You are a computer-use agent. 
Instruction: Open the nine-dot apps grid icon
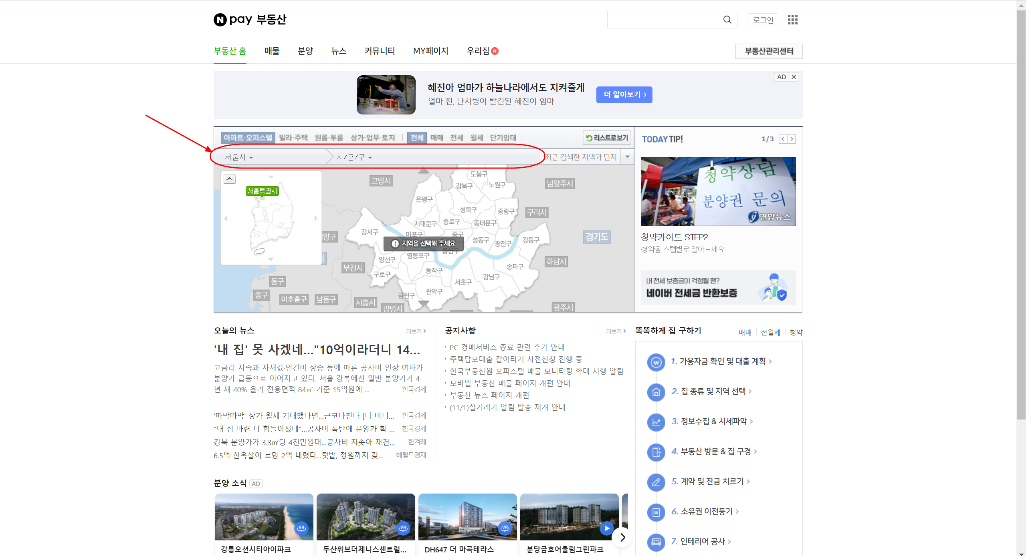click(792, 20)
